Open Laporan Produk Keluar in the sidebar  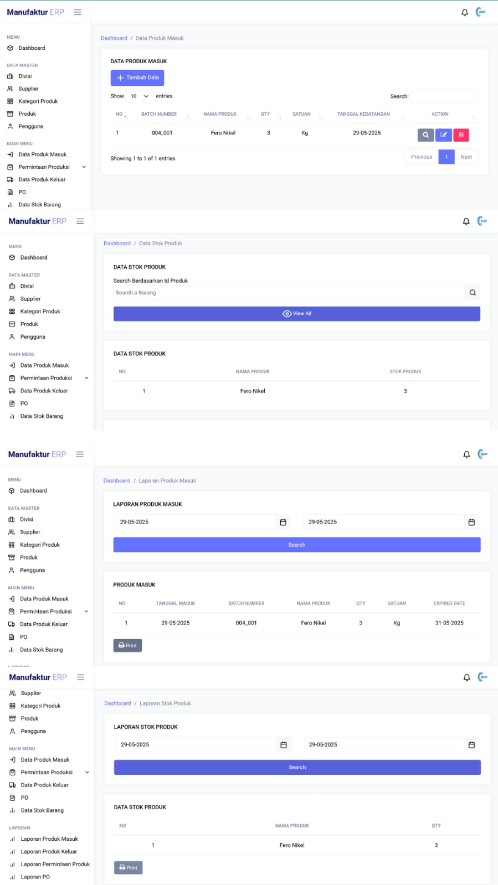point(49,851)
